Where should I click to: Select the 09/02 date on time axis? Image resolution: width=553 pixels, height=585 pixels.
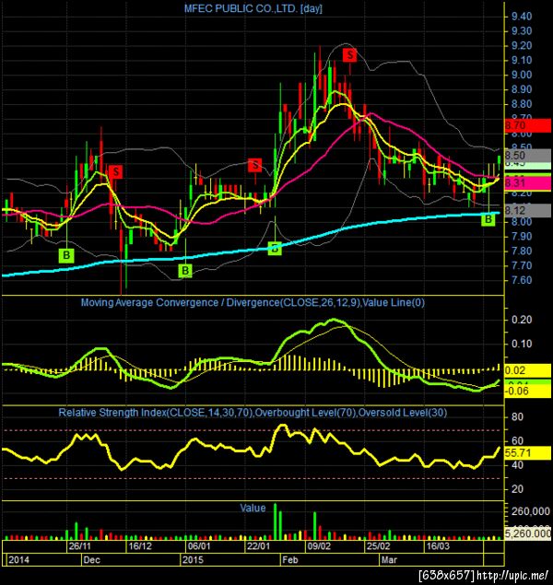click(x=319, y=546)
